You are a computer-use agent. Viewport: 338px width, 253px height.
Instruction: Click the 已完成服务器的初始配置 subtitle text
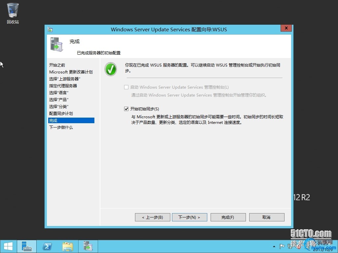click(99, 53)
